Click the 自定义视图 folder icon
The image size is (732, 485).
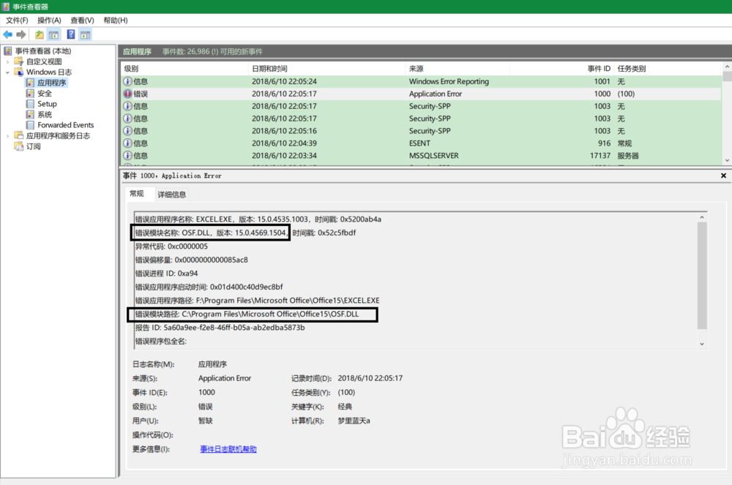[x=19, y=61]
